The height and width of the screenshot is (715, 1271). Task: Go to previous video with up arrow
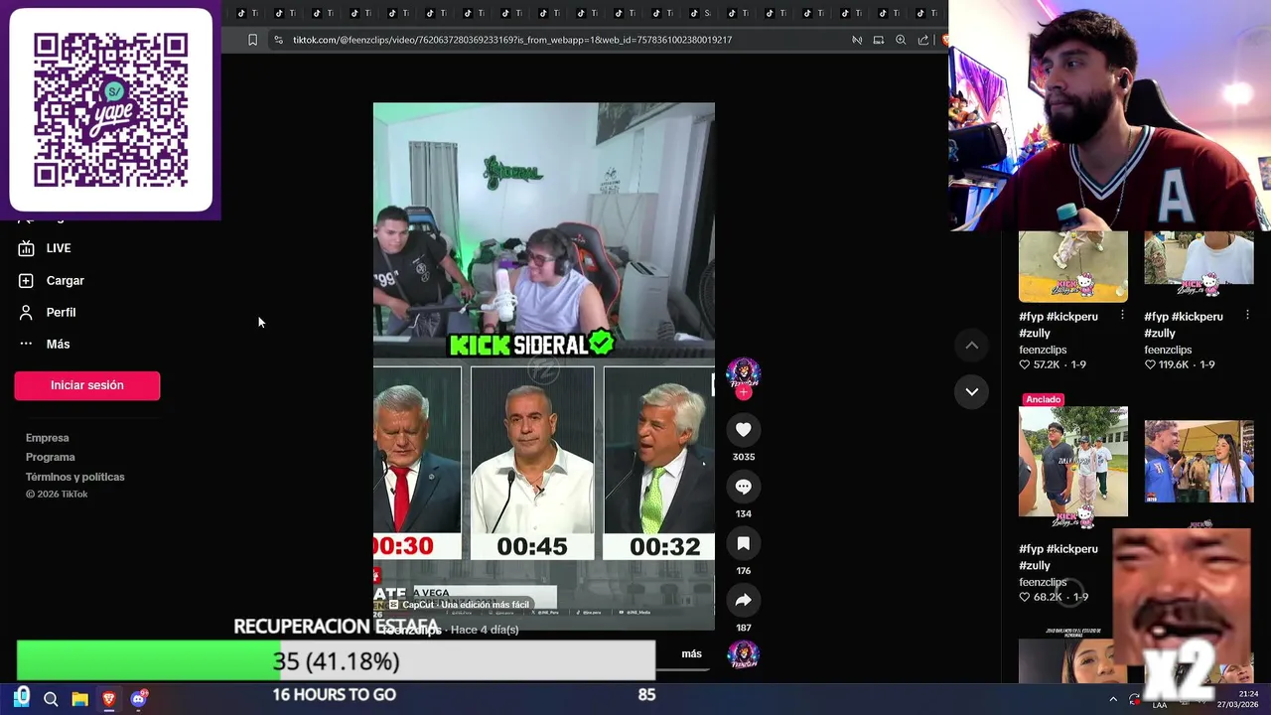coord(972,345)
